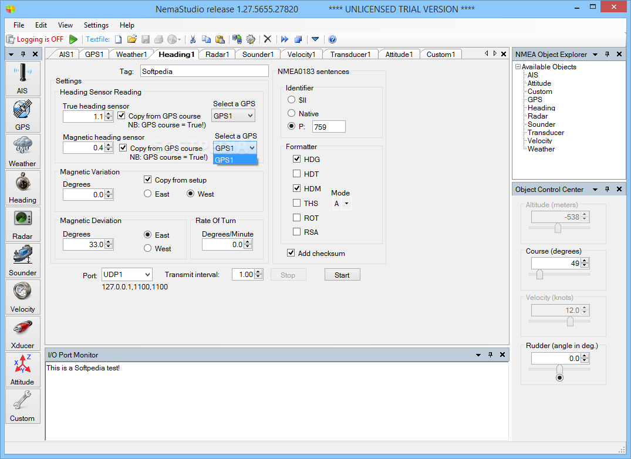
Task: Increase Transmit interval with up spinner
Action: coord(259,272)
